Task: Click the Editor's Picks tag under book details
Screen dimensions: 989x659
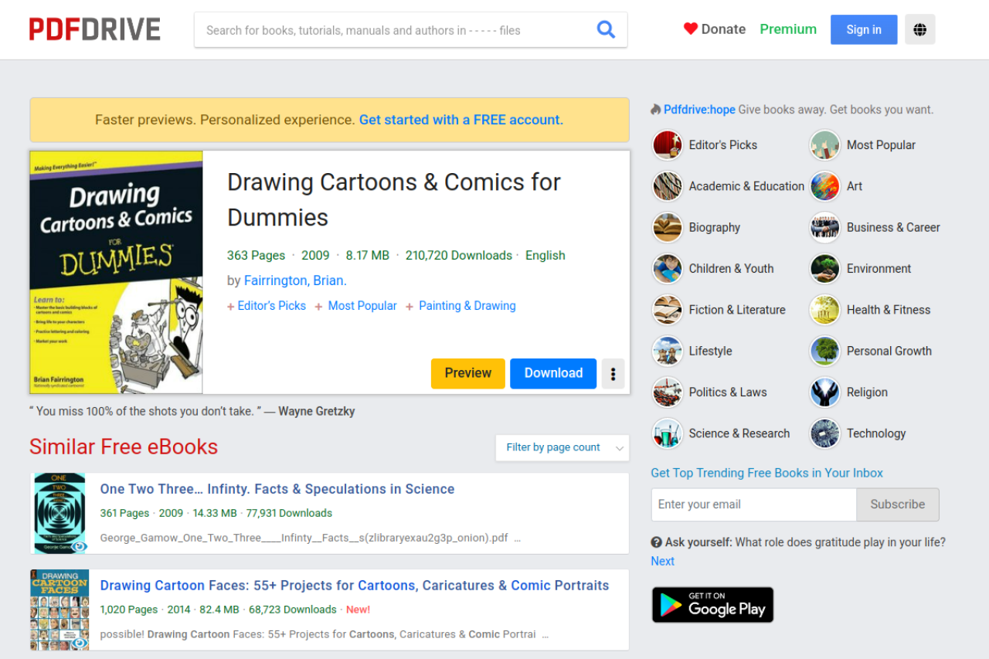Action: (x=272, y=306)
